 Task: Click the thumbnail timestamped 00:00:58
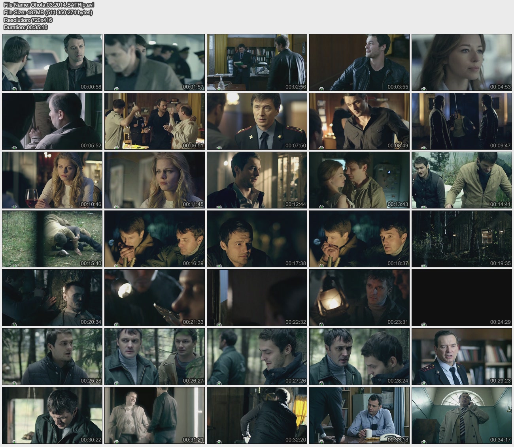52,62
